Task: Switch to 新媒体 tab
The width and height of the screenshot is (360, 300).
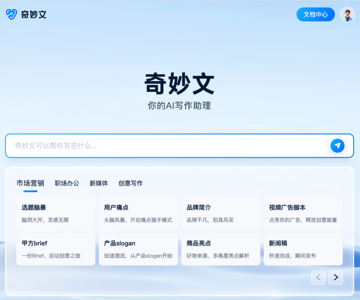Action: click(x=99, y=183)
